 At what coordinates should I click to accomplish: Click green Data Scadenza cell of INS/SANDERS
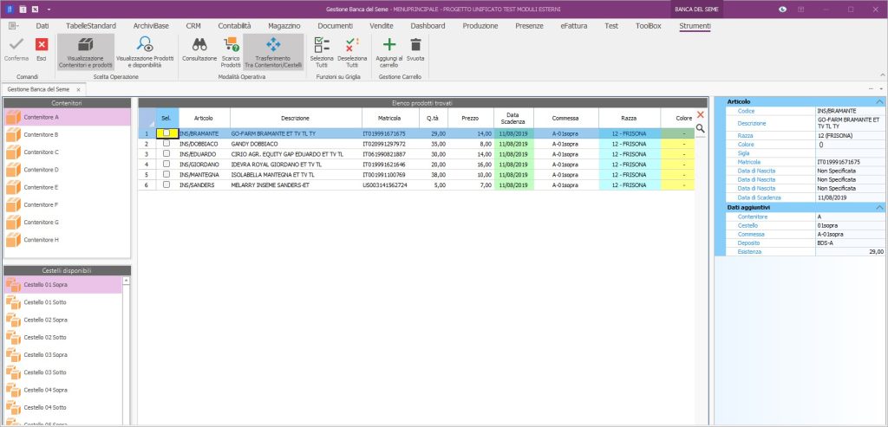pos(513,185)
